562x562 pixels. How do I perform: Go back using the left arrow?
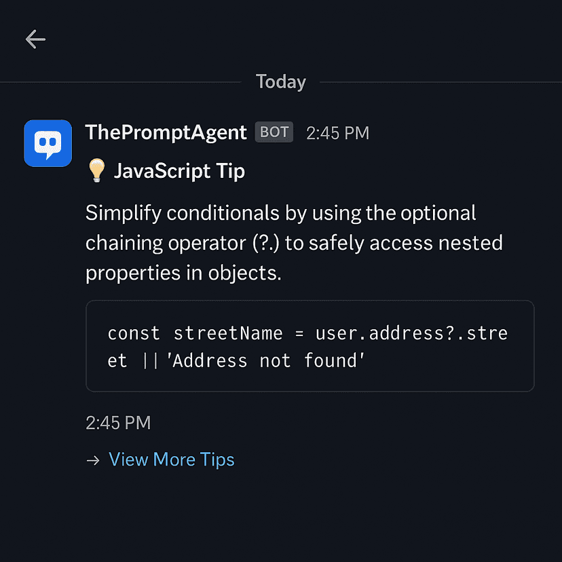35,39
